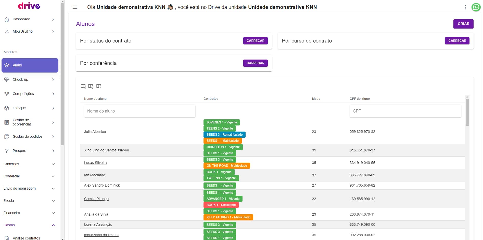Expand the Cadernos section
This screenshot has height=240, width=483.
click(x=29, y=164)
